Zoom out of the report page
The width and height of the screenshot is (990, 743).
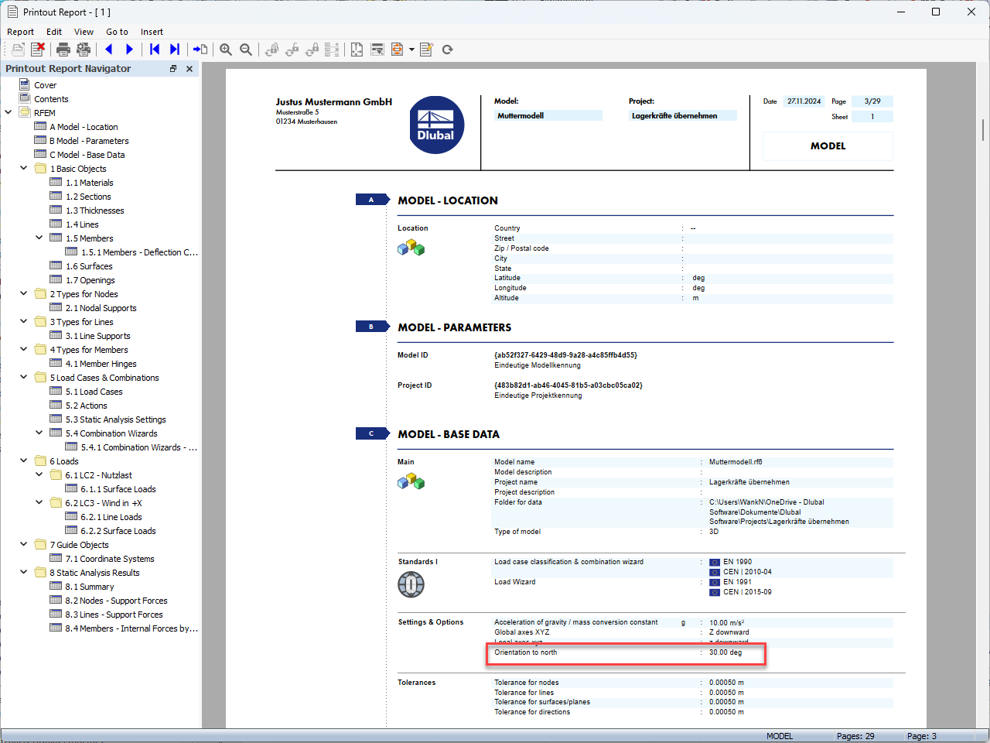pyautogui.click(x=246, y=50)
